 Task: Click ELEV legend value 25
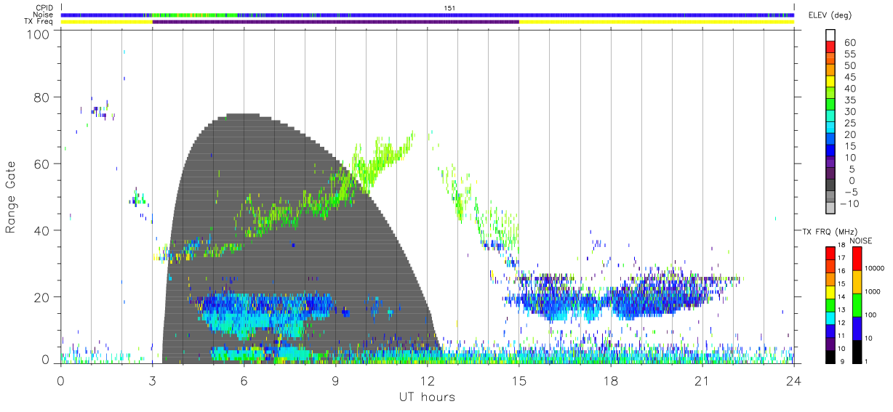850,124
